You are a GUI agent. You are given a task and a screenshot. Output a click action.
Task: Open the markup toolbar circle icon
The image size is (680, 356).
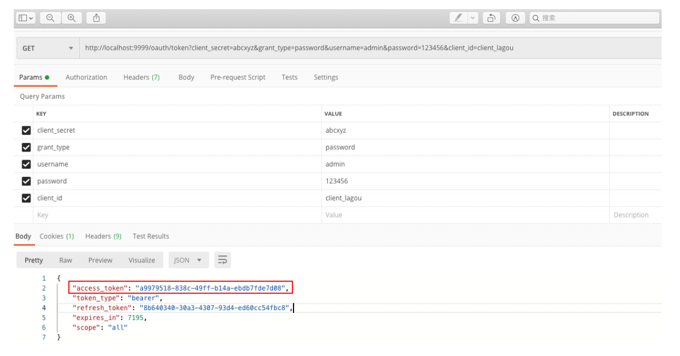click(x=515, y=18)
